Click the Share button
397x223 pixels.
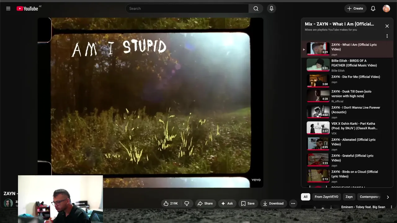tap(205, 203)
